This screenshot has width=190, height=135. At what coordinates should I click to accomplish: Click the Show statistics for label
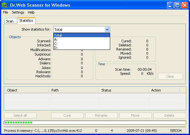pyautogui.click(x=36, y=29)
